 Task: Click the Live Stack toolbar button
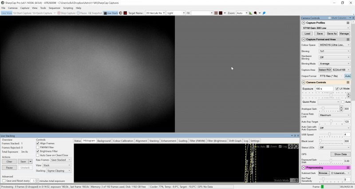coord(110,13)
